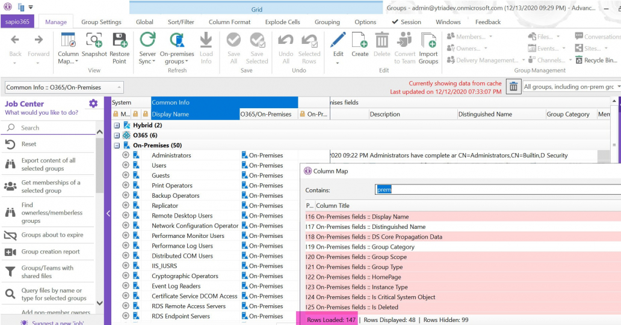
Task: Click the Forward navigation arrow
Action: (39, 40)
